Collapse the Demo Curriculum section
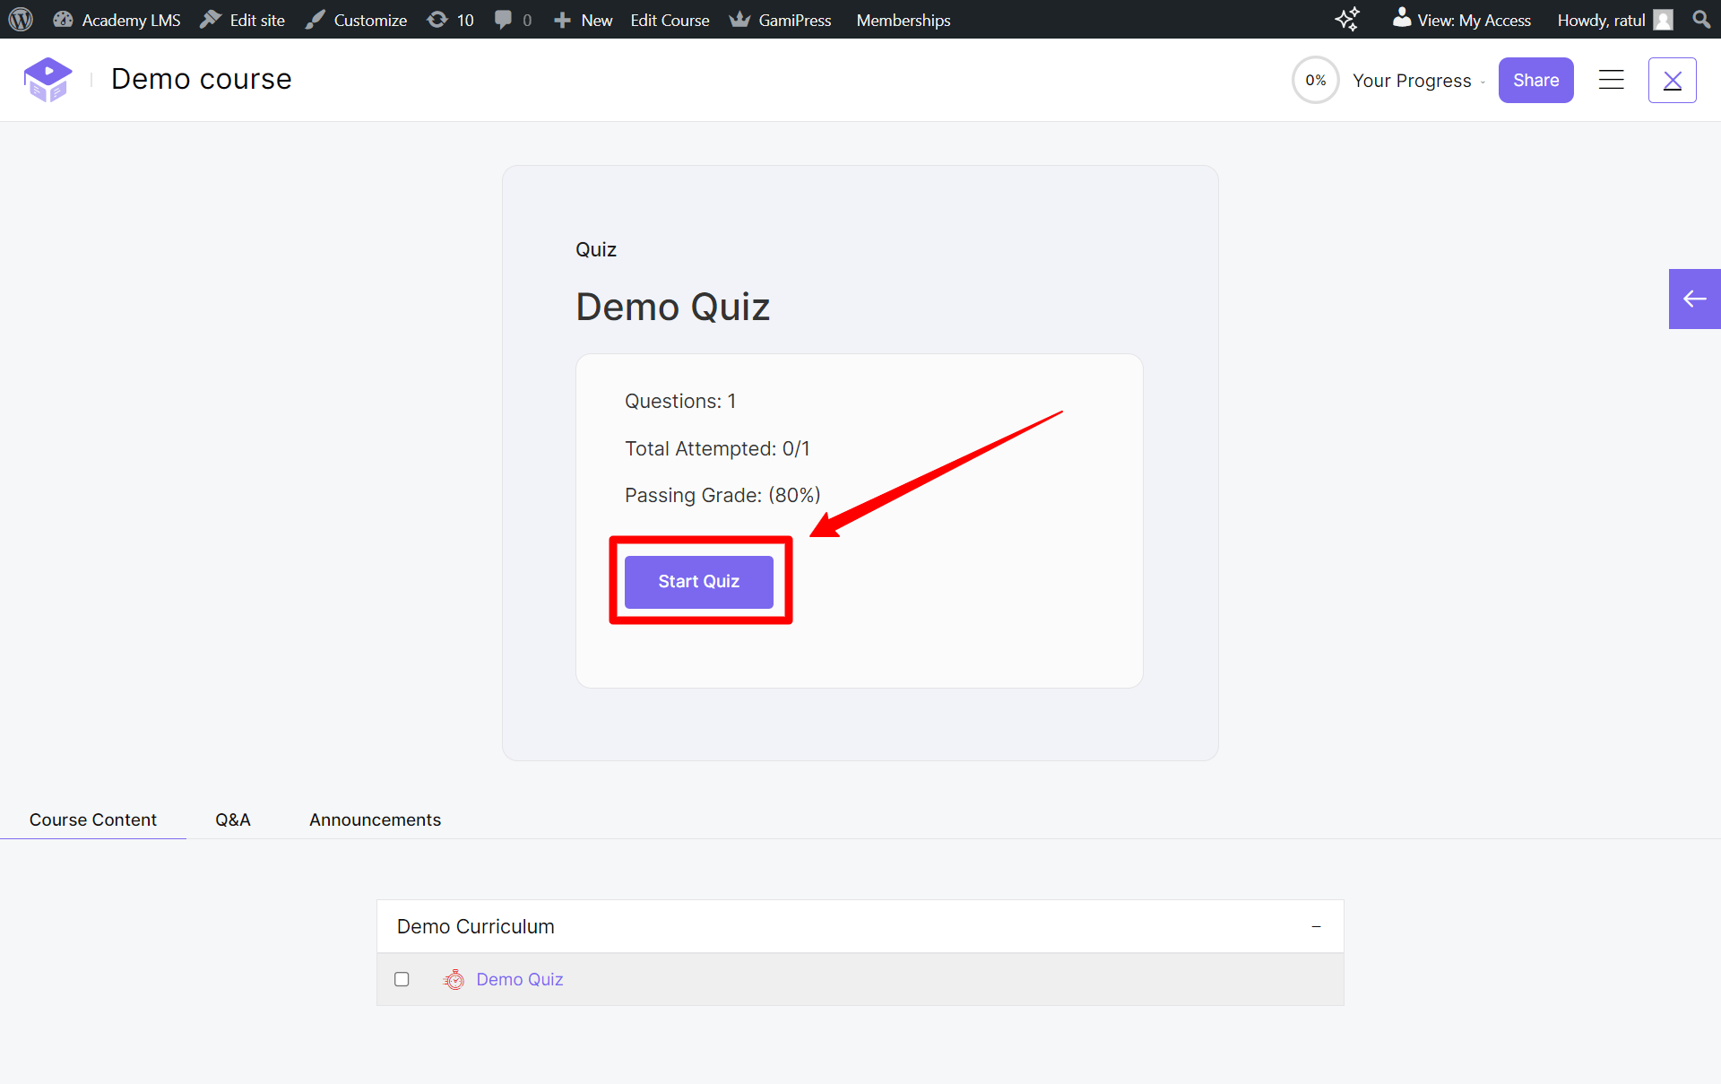1721x1084 pixels. (x=1316, y=926)
